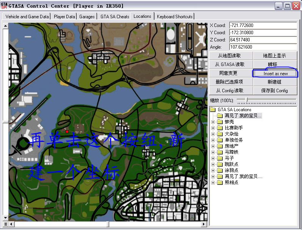The height and width of the screenshot is (230, 302).
Task: Maximize the GTASA Control Center window
Action: [x=287, y=6]
